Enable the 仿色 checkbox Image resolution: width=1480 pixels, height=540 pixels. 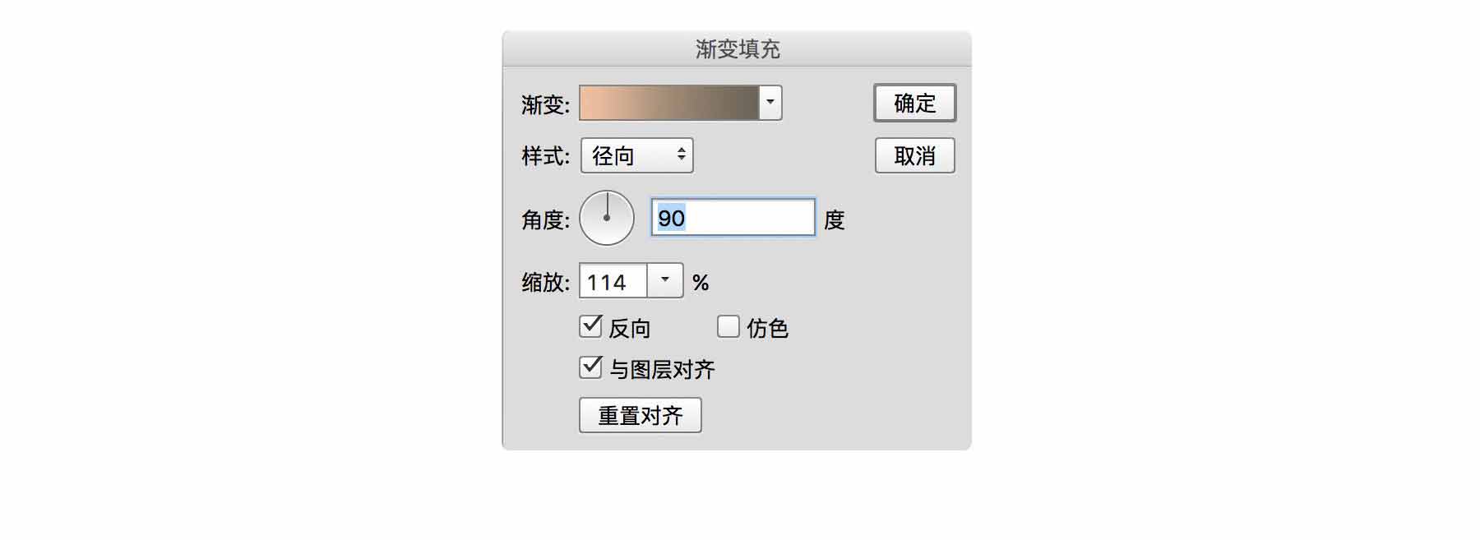[728, 326]
